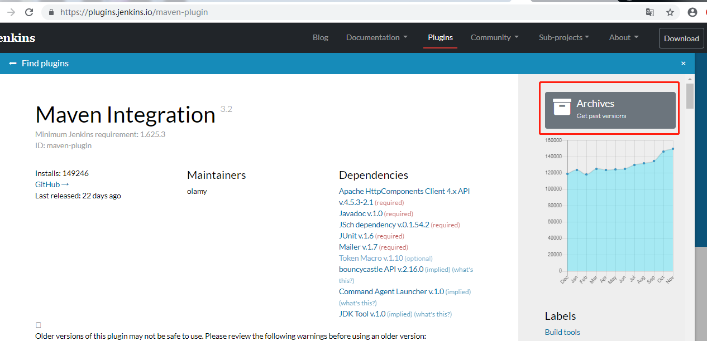This screenshot has width=707, height=341.
Task: Click the version 3.2 label
Action: point(226,109)
